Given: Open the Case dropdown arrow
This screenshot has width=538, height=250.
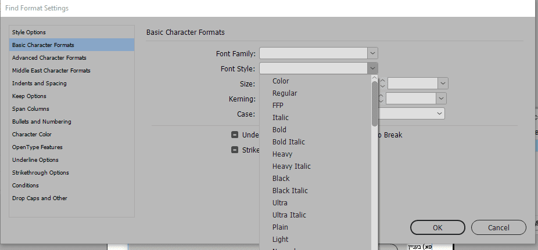Looking at the screenshot, I should click(x=440, y=114).
